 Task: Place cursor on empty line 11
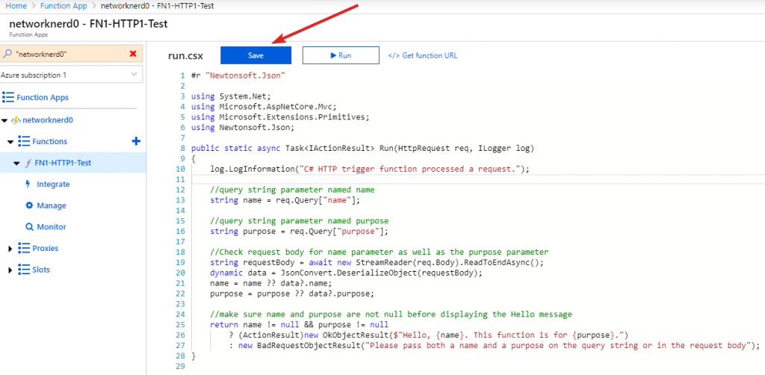pyautogui.click(x=478, y=179)
